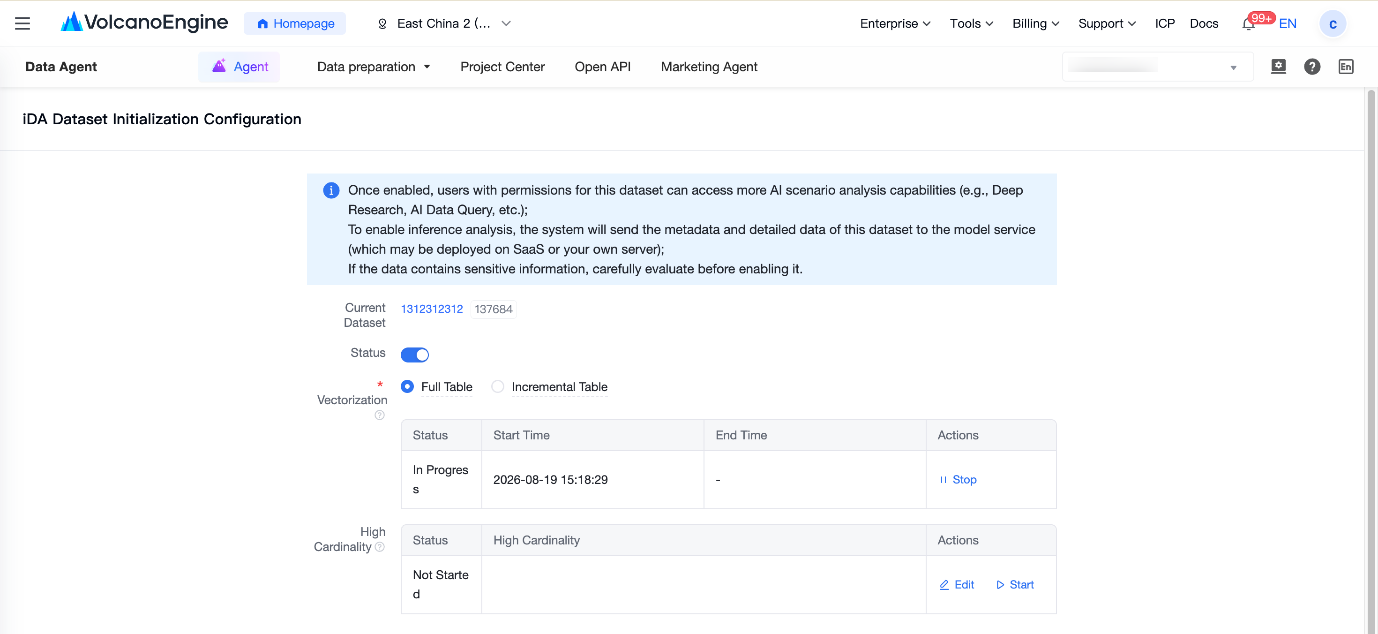Image resolution: width=1378 pixels, height=634 pixels.
Task: Click the En language switch icon
Action: pyautogui.click(x=1345, y=66)
